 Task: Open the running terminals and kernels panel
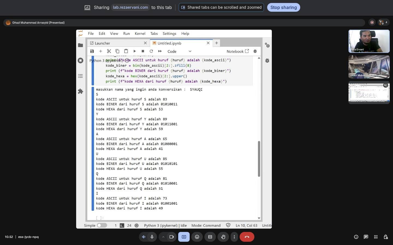point(80,60)
